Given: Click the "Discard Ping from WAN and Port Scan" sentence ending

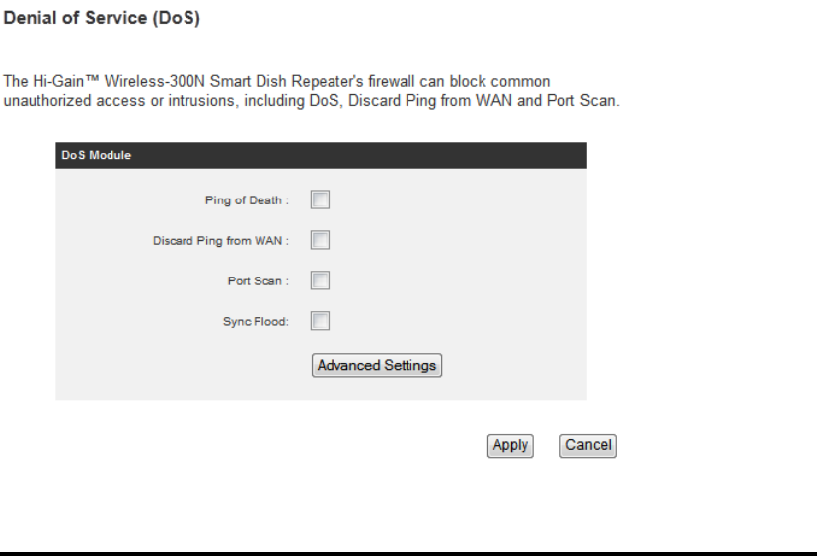Looking at the screenshot, I should tap(483, 100).
